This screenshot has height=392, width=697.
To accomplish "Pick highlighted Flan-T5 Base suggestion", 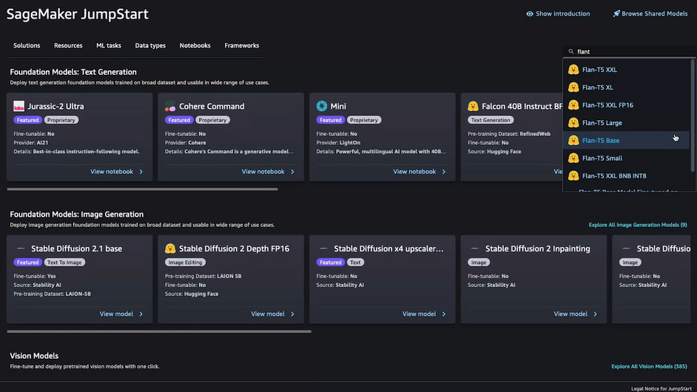I will coord(626,141).
